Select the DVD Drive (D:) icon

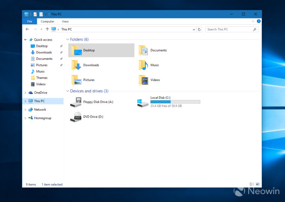pos(76,117)
